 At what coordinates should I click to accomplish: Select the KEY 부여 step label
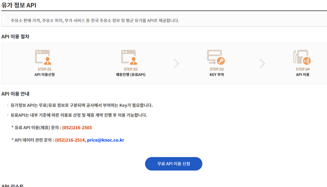(217, 75)
